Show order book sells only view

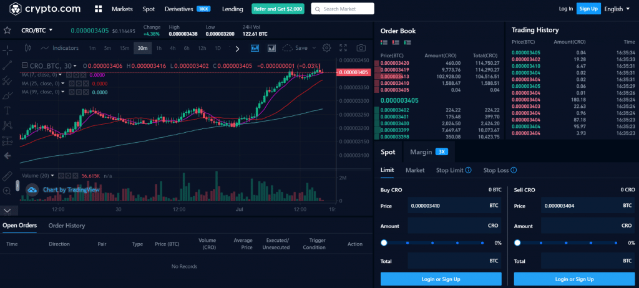tap(396, 42)
